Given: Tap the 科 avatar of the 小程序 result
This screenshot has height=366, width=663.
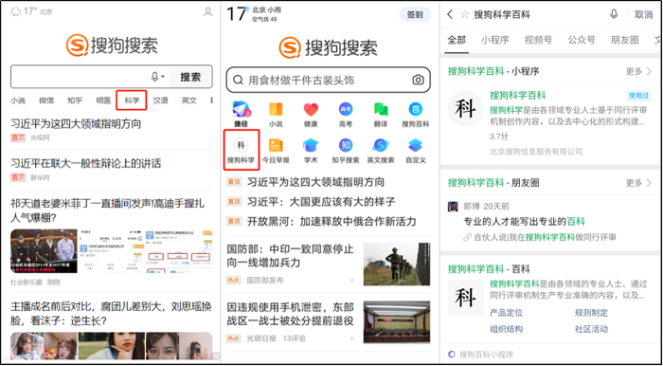Looking at the screenshot, I should (x=465, y=108).
